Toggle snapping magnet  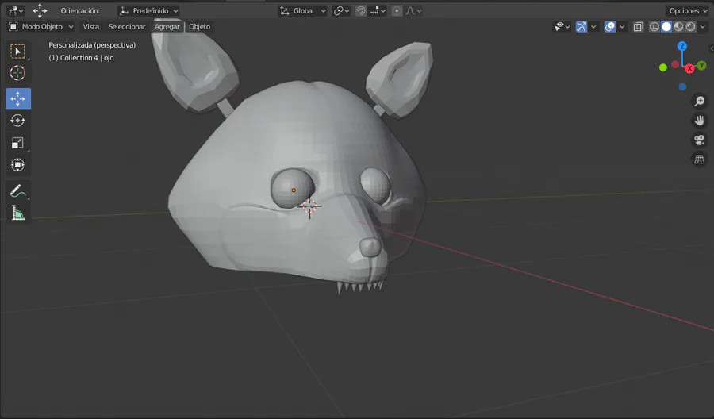click(x=361, y=11)
